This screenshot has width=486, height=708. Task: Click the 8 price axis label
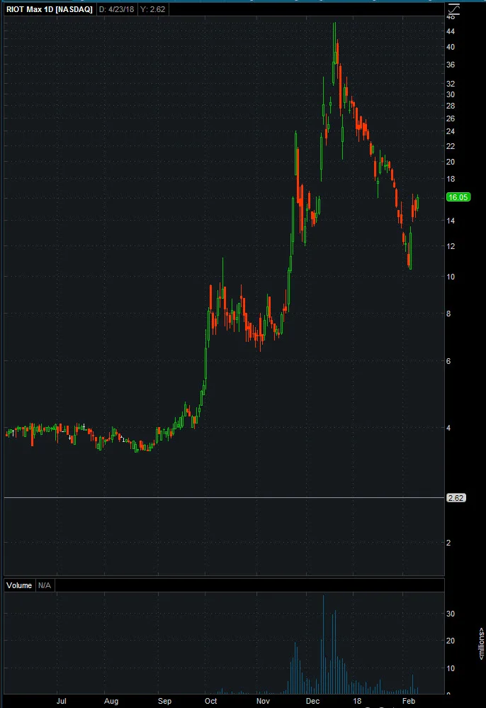click(448, 314)
